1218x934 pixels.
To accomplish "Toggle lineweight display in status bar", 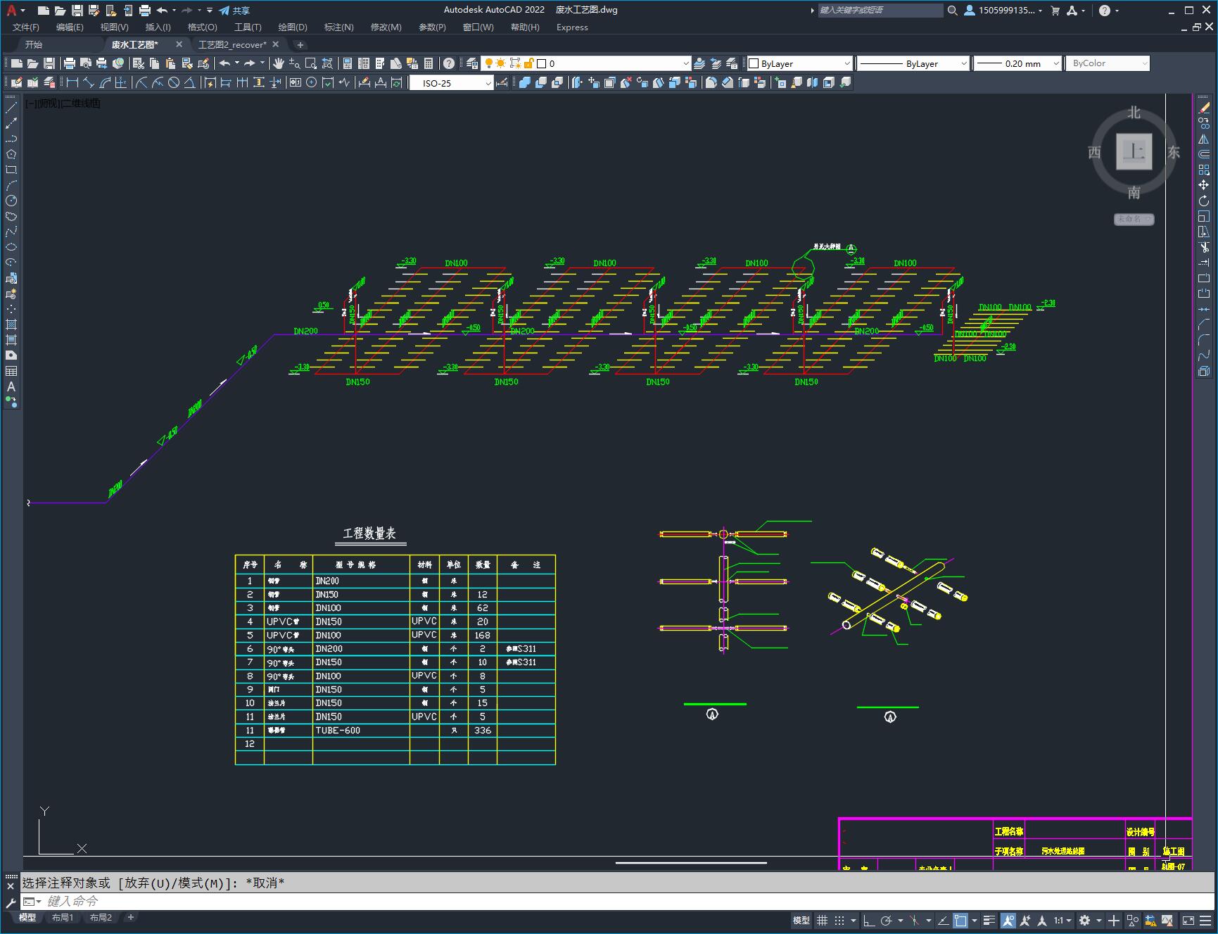I will tap(989, 920).
